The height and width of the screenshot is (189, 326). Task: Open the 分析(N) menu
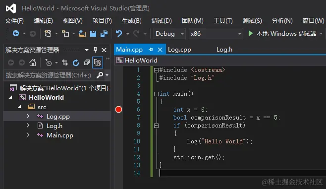(x=282, y=21)
